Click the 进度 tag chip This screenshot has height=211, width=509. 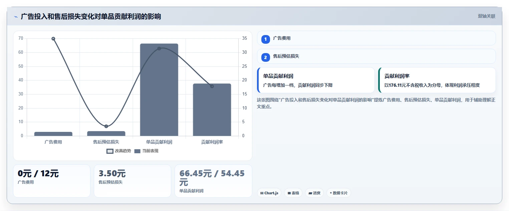coord(314,193)
